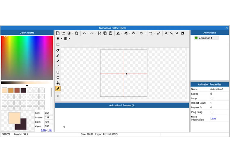Expand the rotate counter-clockwise dropdown arrow
230x163 pixels.
click(x=137, y=33)
